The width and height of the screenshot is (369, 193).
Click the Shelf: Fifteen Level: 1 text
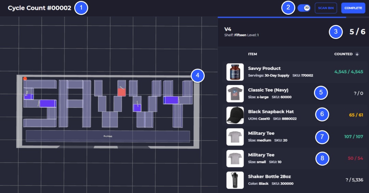[x=241, y=35]
